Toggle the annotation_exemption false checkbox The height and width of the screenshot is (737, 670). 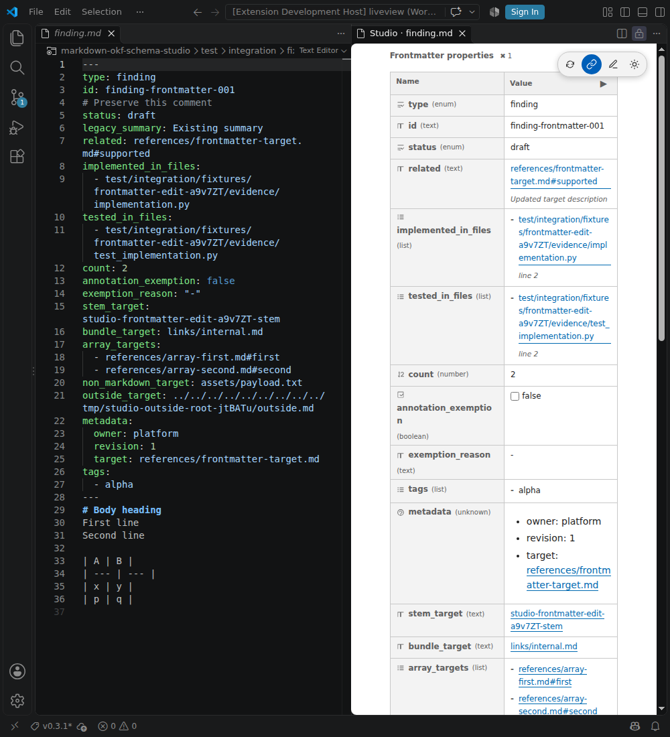[515, 396]
